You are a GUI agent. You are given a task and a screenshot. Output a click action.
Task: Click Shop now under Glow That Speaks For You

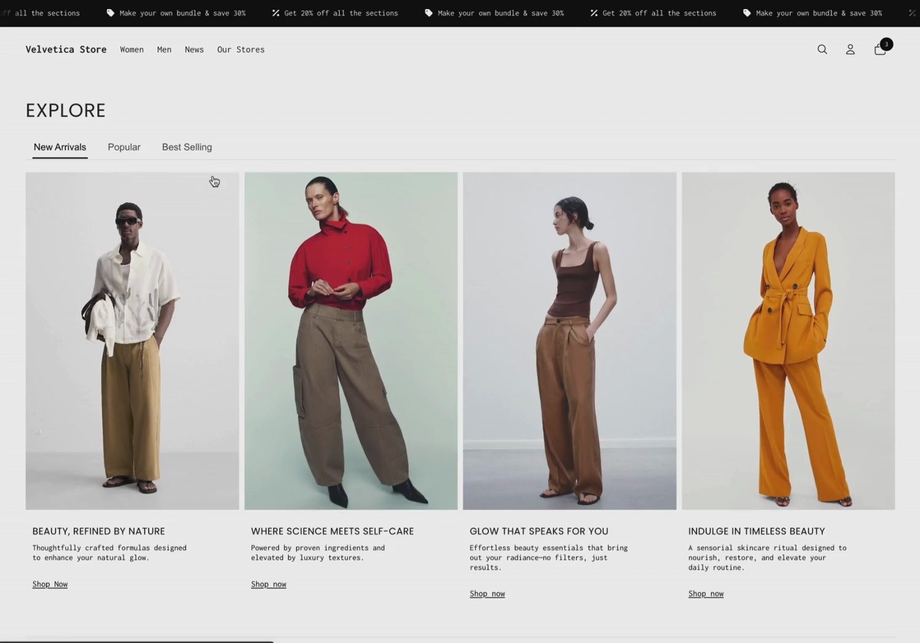487,593
